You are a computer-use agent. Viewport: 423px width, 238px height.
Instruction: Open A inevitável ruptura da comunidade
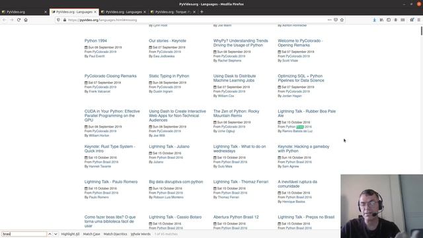pyautogui.click(x=297, y=184)
